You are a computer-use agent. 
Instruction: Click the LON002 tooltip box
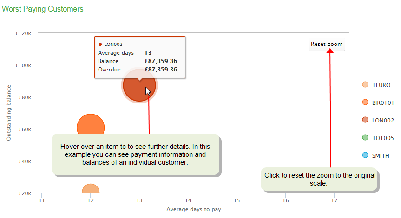coord(140,57)
